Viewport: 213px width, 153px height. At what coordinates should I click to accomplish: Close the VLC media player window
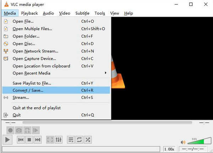(206, 4)
